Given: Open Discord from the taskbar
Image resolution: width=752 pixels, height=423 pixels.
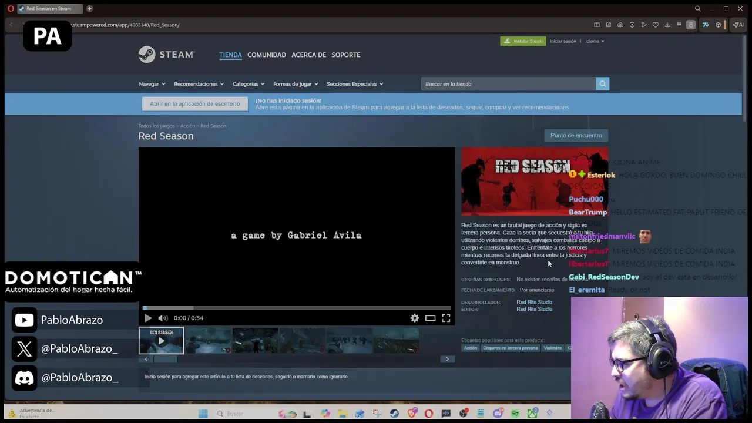Looking at the screenshot, I should [498, 414].
